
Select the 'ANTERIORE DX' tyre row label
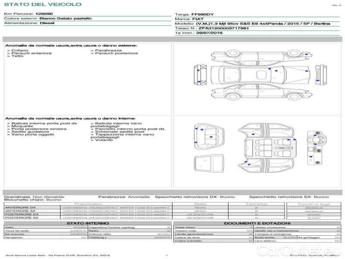(x=20, y=208)
